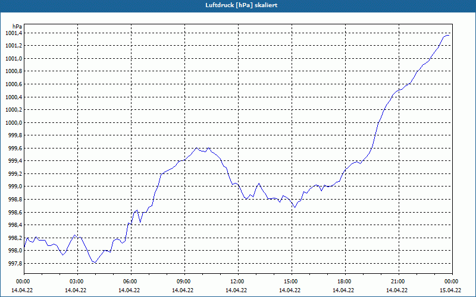Click the 12:00 time label
The height and width of the screenshot is (297, 476).
tap(236, 281)
